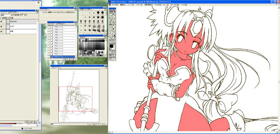This screenshot has width=280, height=134.
Task: Select the Eyedropper tool
Action: [114, 38]
